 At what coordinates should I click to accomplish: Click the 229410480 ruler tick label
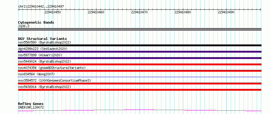183,12
